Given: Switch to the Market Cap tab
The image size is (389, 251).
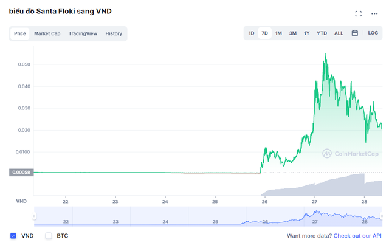Looking at the screenshot, I should coord(47,33).
